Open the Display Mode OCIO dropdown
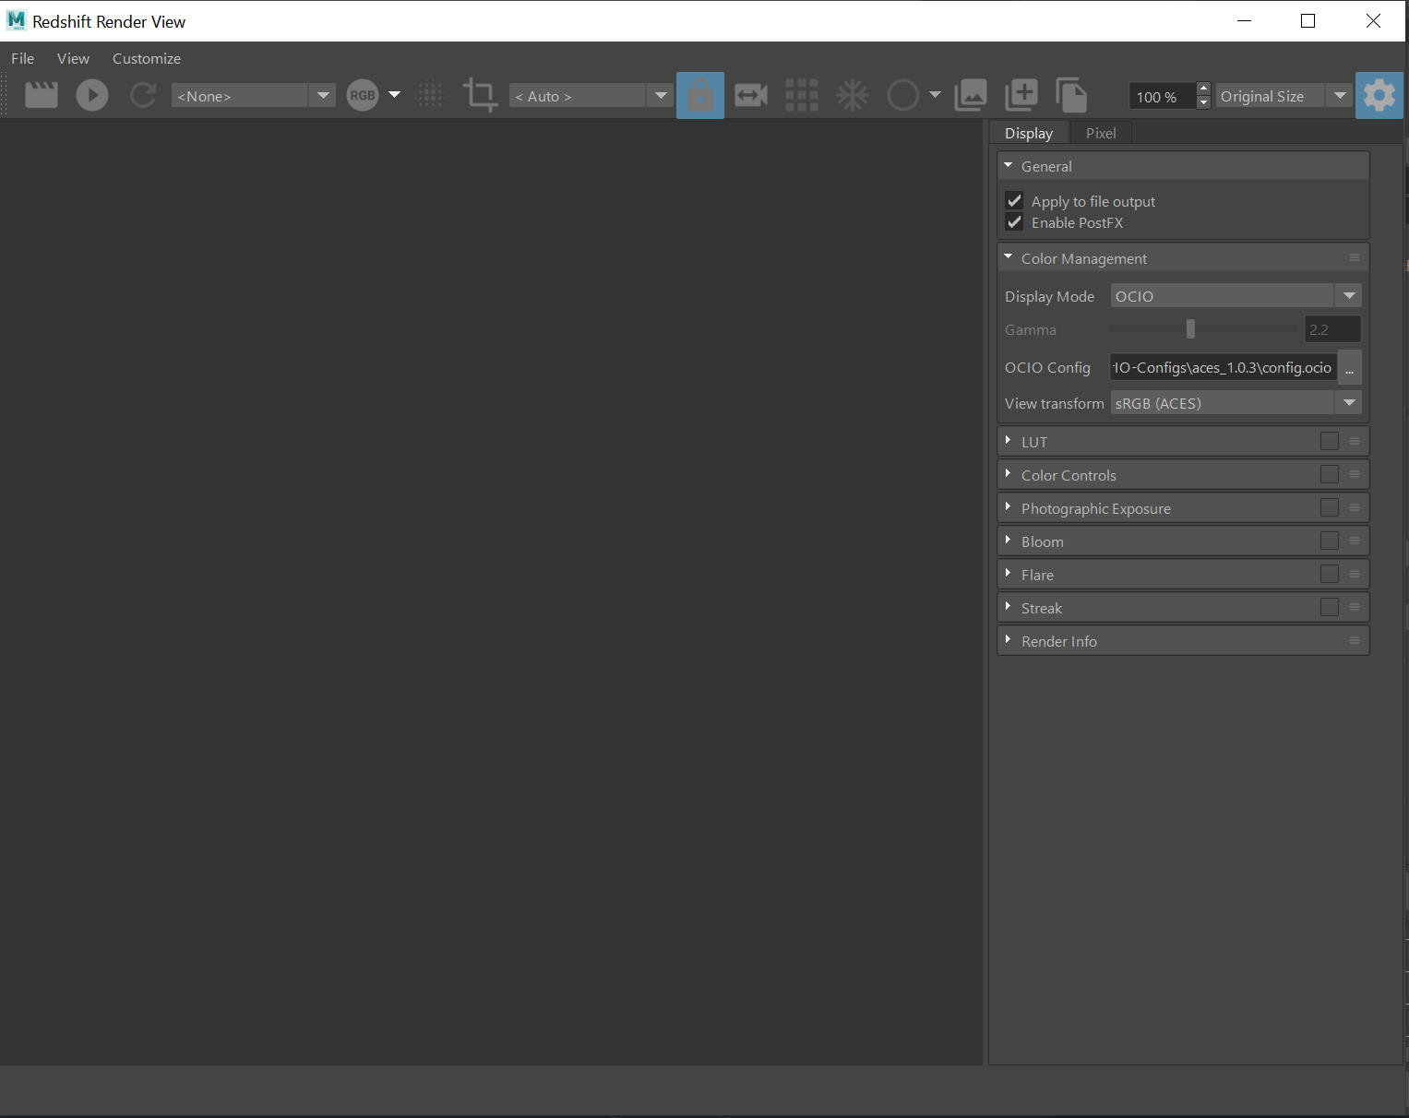The image size is (1409, 1118). [1236, 296]
